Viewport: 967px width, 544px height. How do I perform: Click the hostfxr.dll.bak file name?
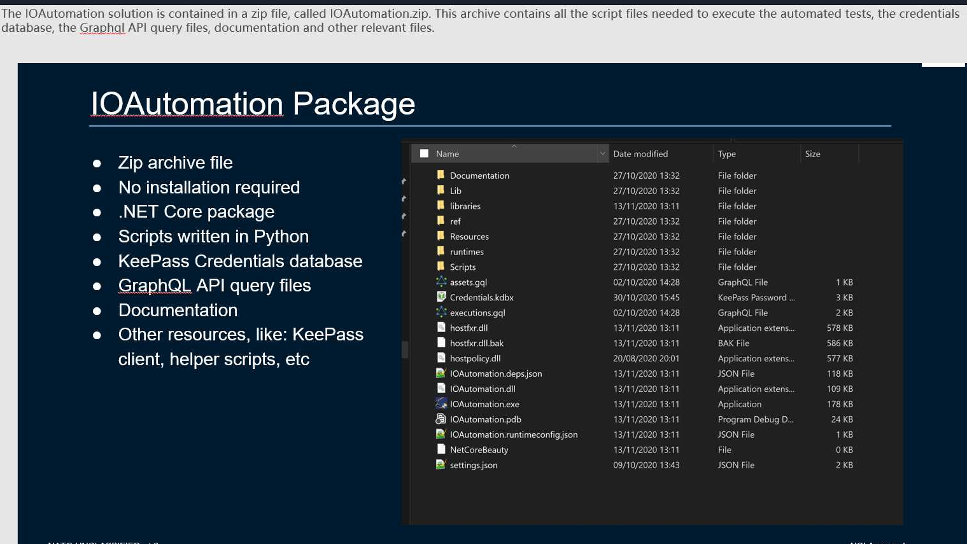click(x=476, y=343)
